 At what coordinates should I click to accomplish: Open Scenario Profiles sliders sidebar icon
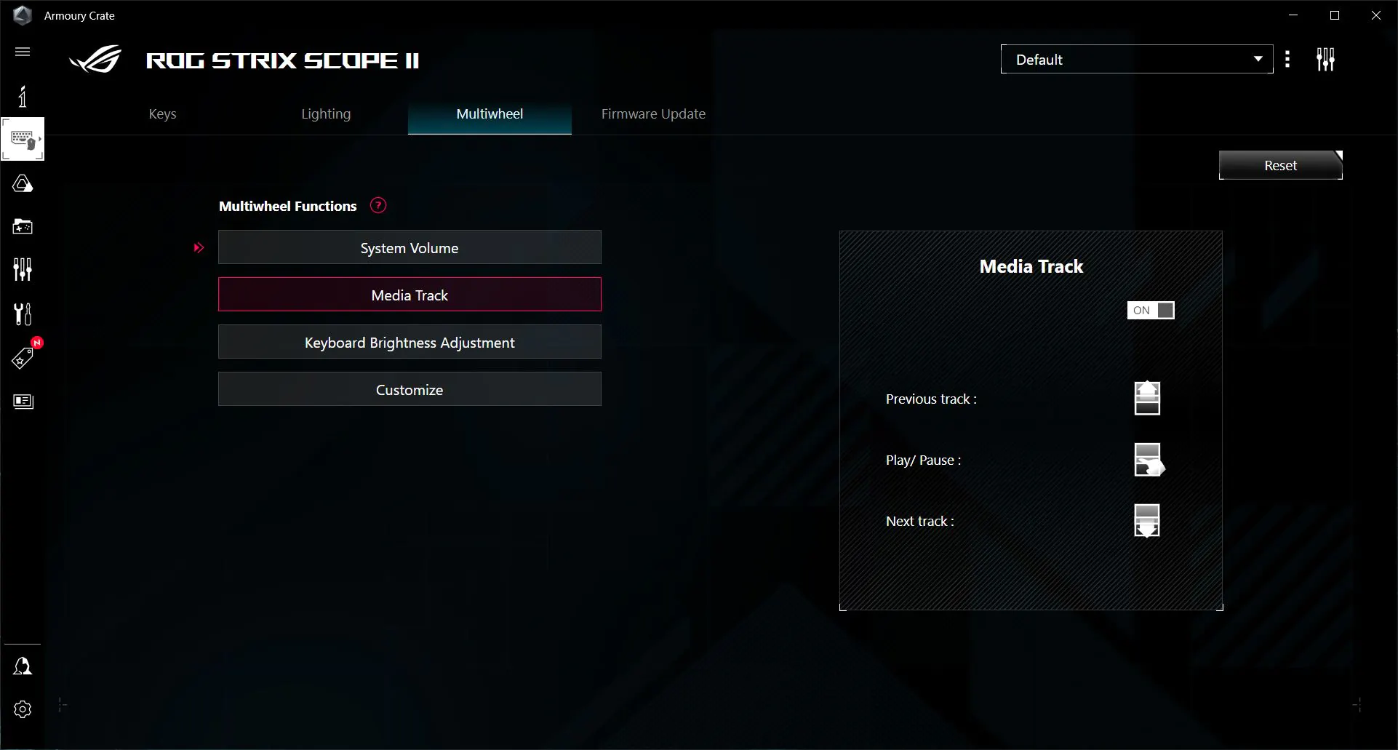pyautogui.click(x=23, y=270)
